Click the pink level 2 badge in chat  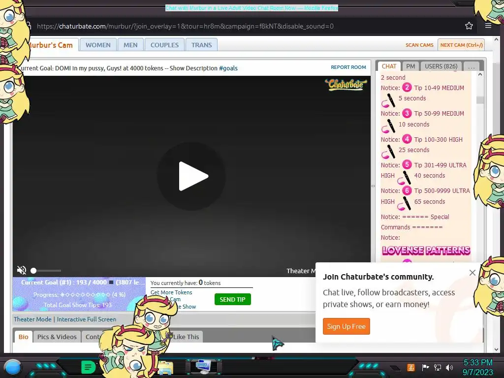coord(407,88)
